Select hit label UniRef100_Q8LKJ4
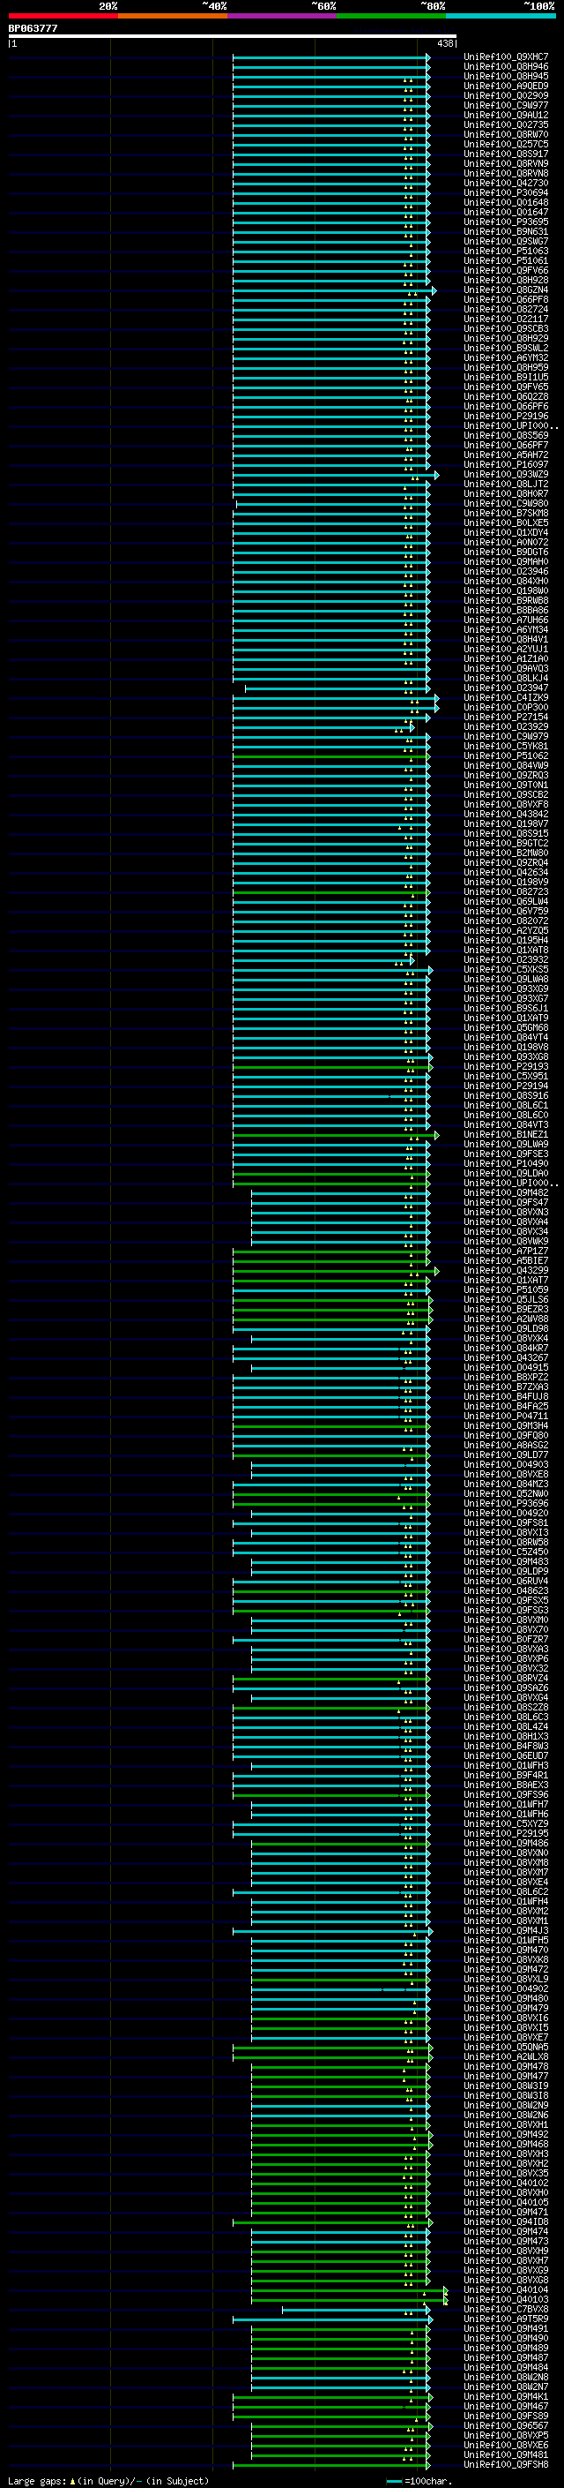Image resolution: width=564 pixels, height=2488 pixels. [505, 678]
